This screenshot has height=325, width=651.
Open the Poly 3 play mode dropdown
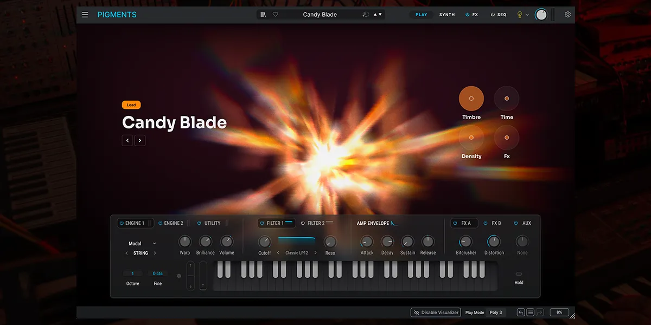click(496, 313)
